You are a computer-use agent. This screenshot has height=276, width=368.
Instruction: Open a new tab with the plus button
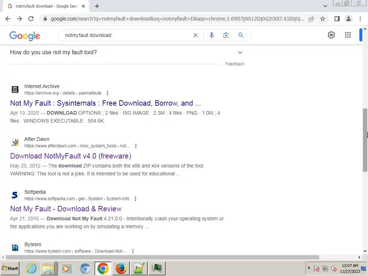point(97,6)
